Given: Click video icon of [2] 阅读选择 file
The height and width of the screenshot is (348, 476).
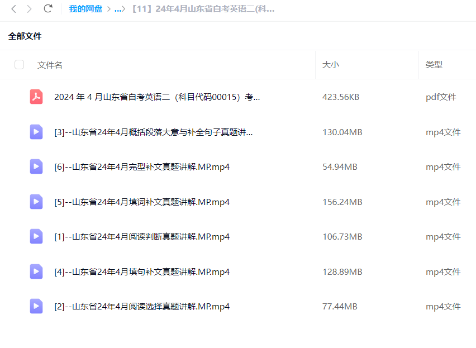Looking at the screenshot, I should (x=36, y=306).
